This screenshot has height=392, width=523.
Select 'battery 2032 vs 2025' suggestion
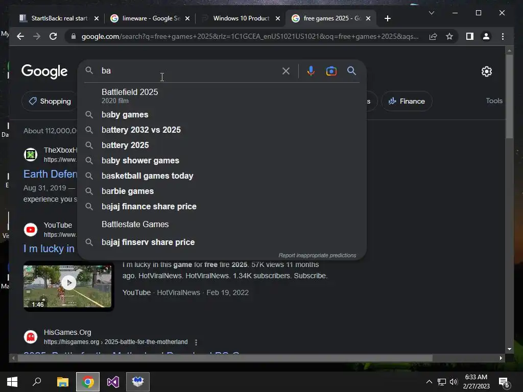[x=222, y=130]
